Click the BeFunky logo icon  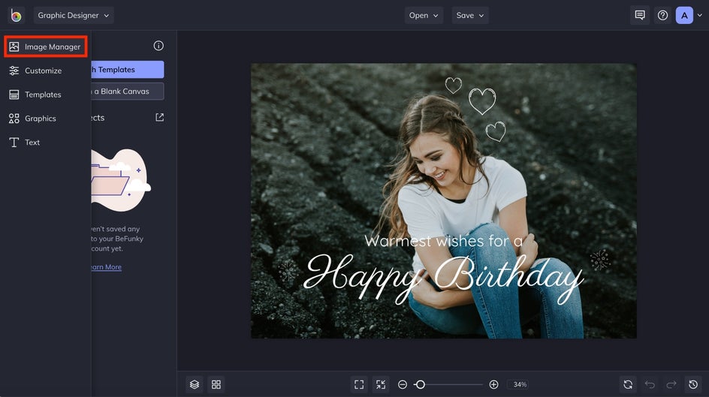coord(16,15)
